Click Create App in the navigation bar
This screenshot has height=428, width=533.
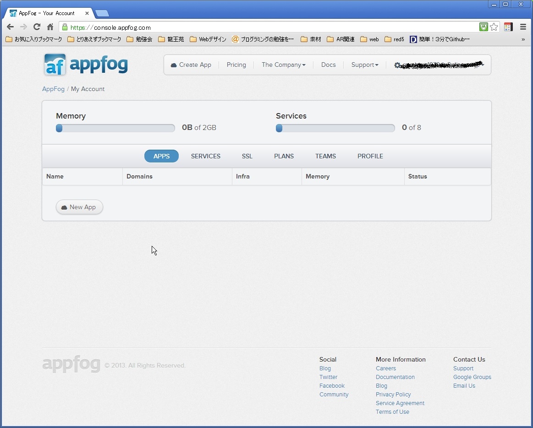pyautogui.click(x=191, y=65)
